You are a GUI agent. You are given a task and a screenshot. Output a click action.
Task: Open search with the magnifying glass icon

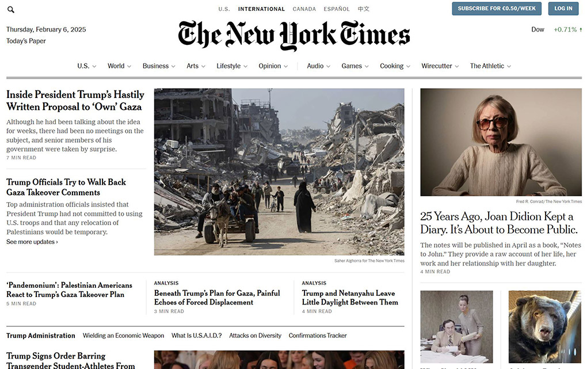pos(11,10)
